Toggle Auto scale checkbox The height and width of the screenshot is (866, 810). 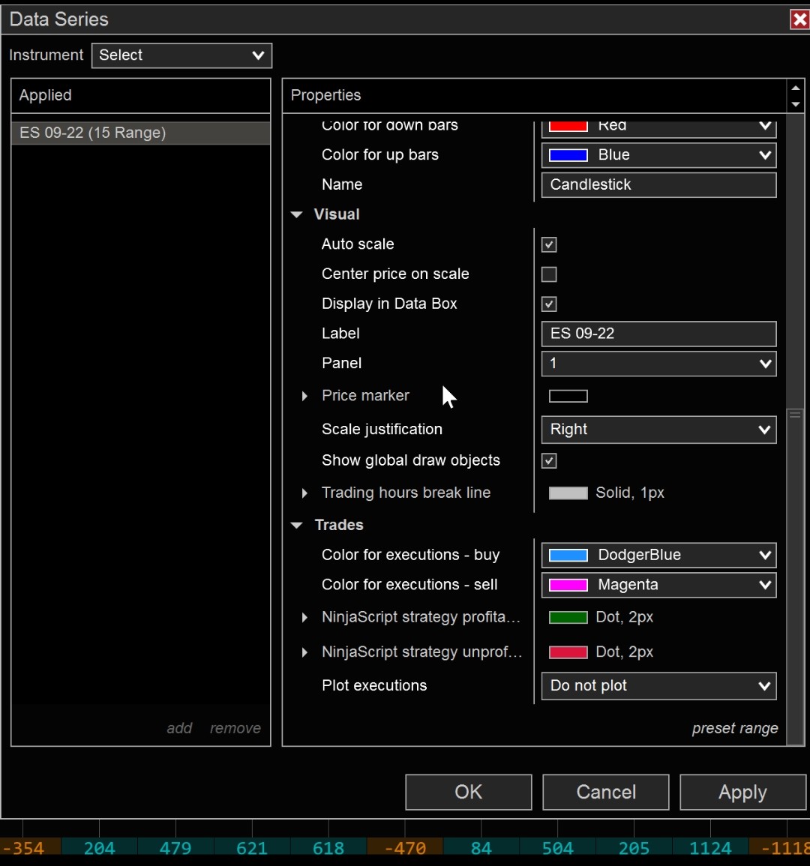point(549,244)
